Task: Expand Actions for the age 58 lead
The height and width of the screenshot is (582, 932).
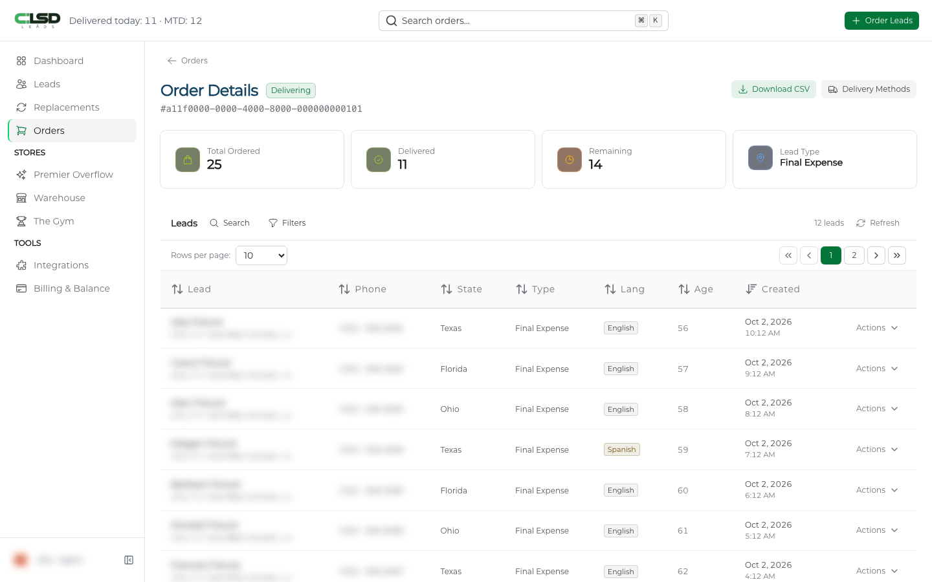Action: [877, 409]
